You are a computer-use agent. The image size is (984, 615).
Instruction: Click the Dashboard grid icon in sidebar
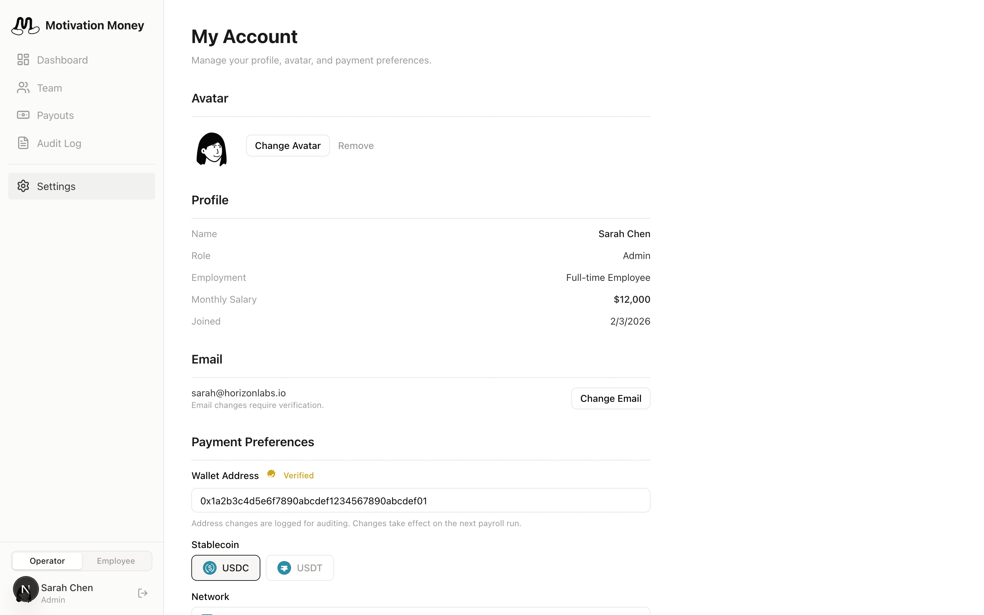tap(23, 60)
